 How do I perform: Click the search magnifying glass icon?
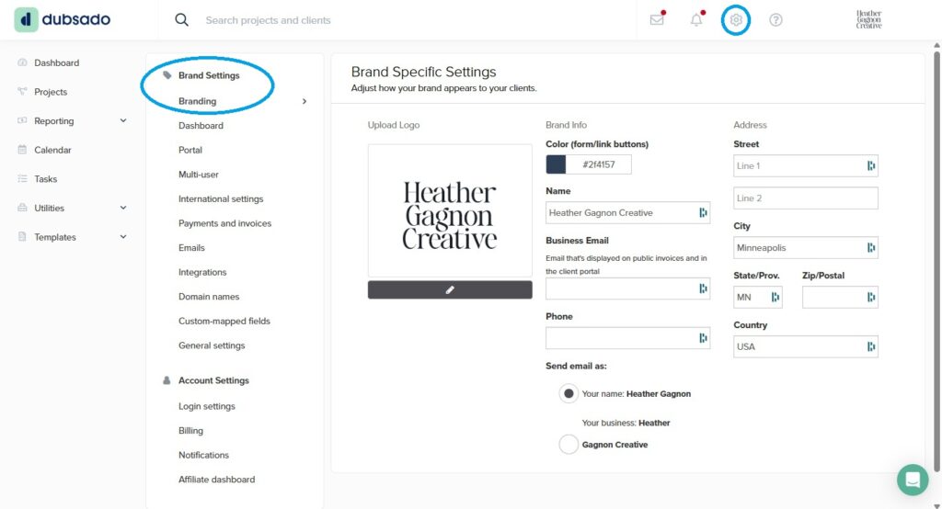(x=181, y=19)
